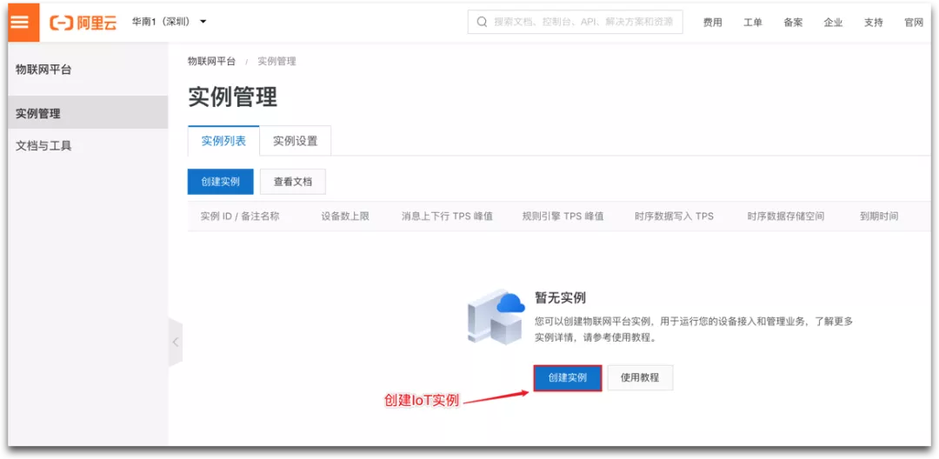
Task: Click the search magnifier icon
Action: tap(482, 22)
